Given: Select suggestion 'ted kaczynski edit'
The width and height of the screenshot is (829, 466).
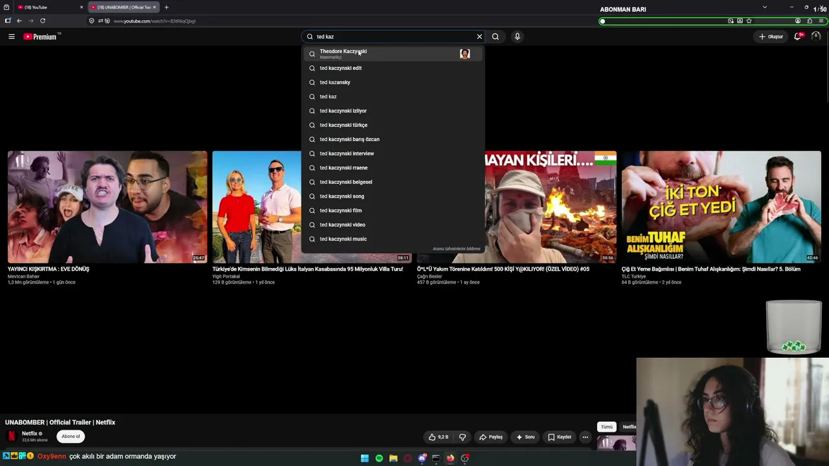Looking at the screenshot, I should tap(393, 68).
